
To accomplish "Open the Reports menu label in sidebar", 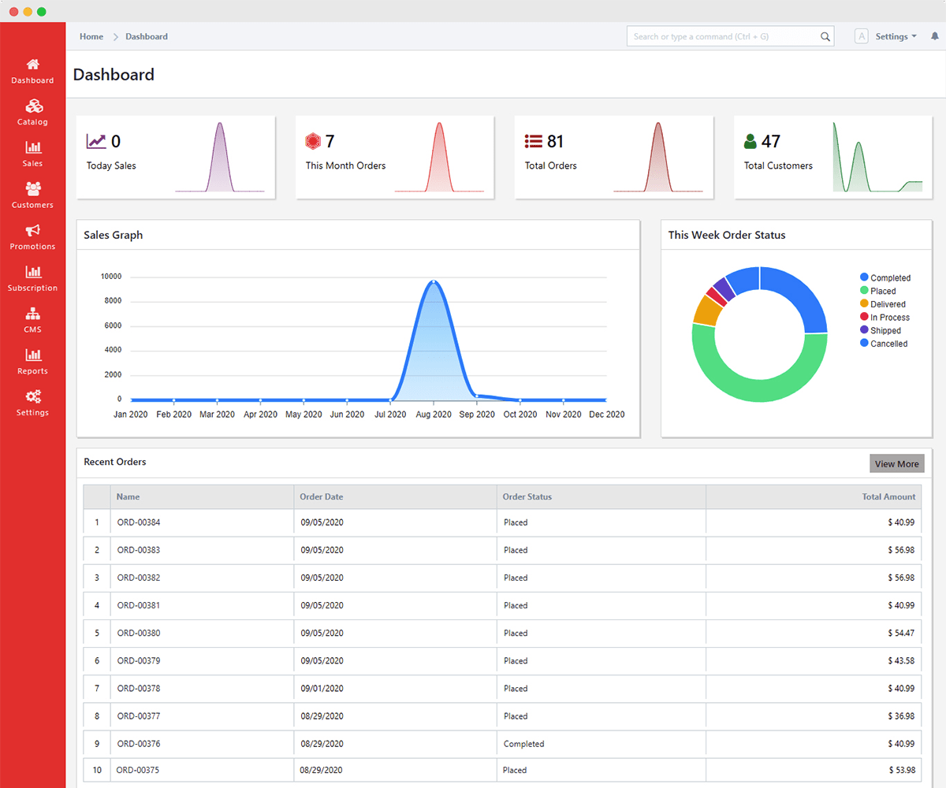I will coord(32,371).
